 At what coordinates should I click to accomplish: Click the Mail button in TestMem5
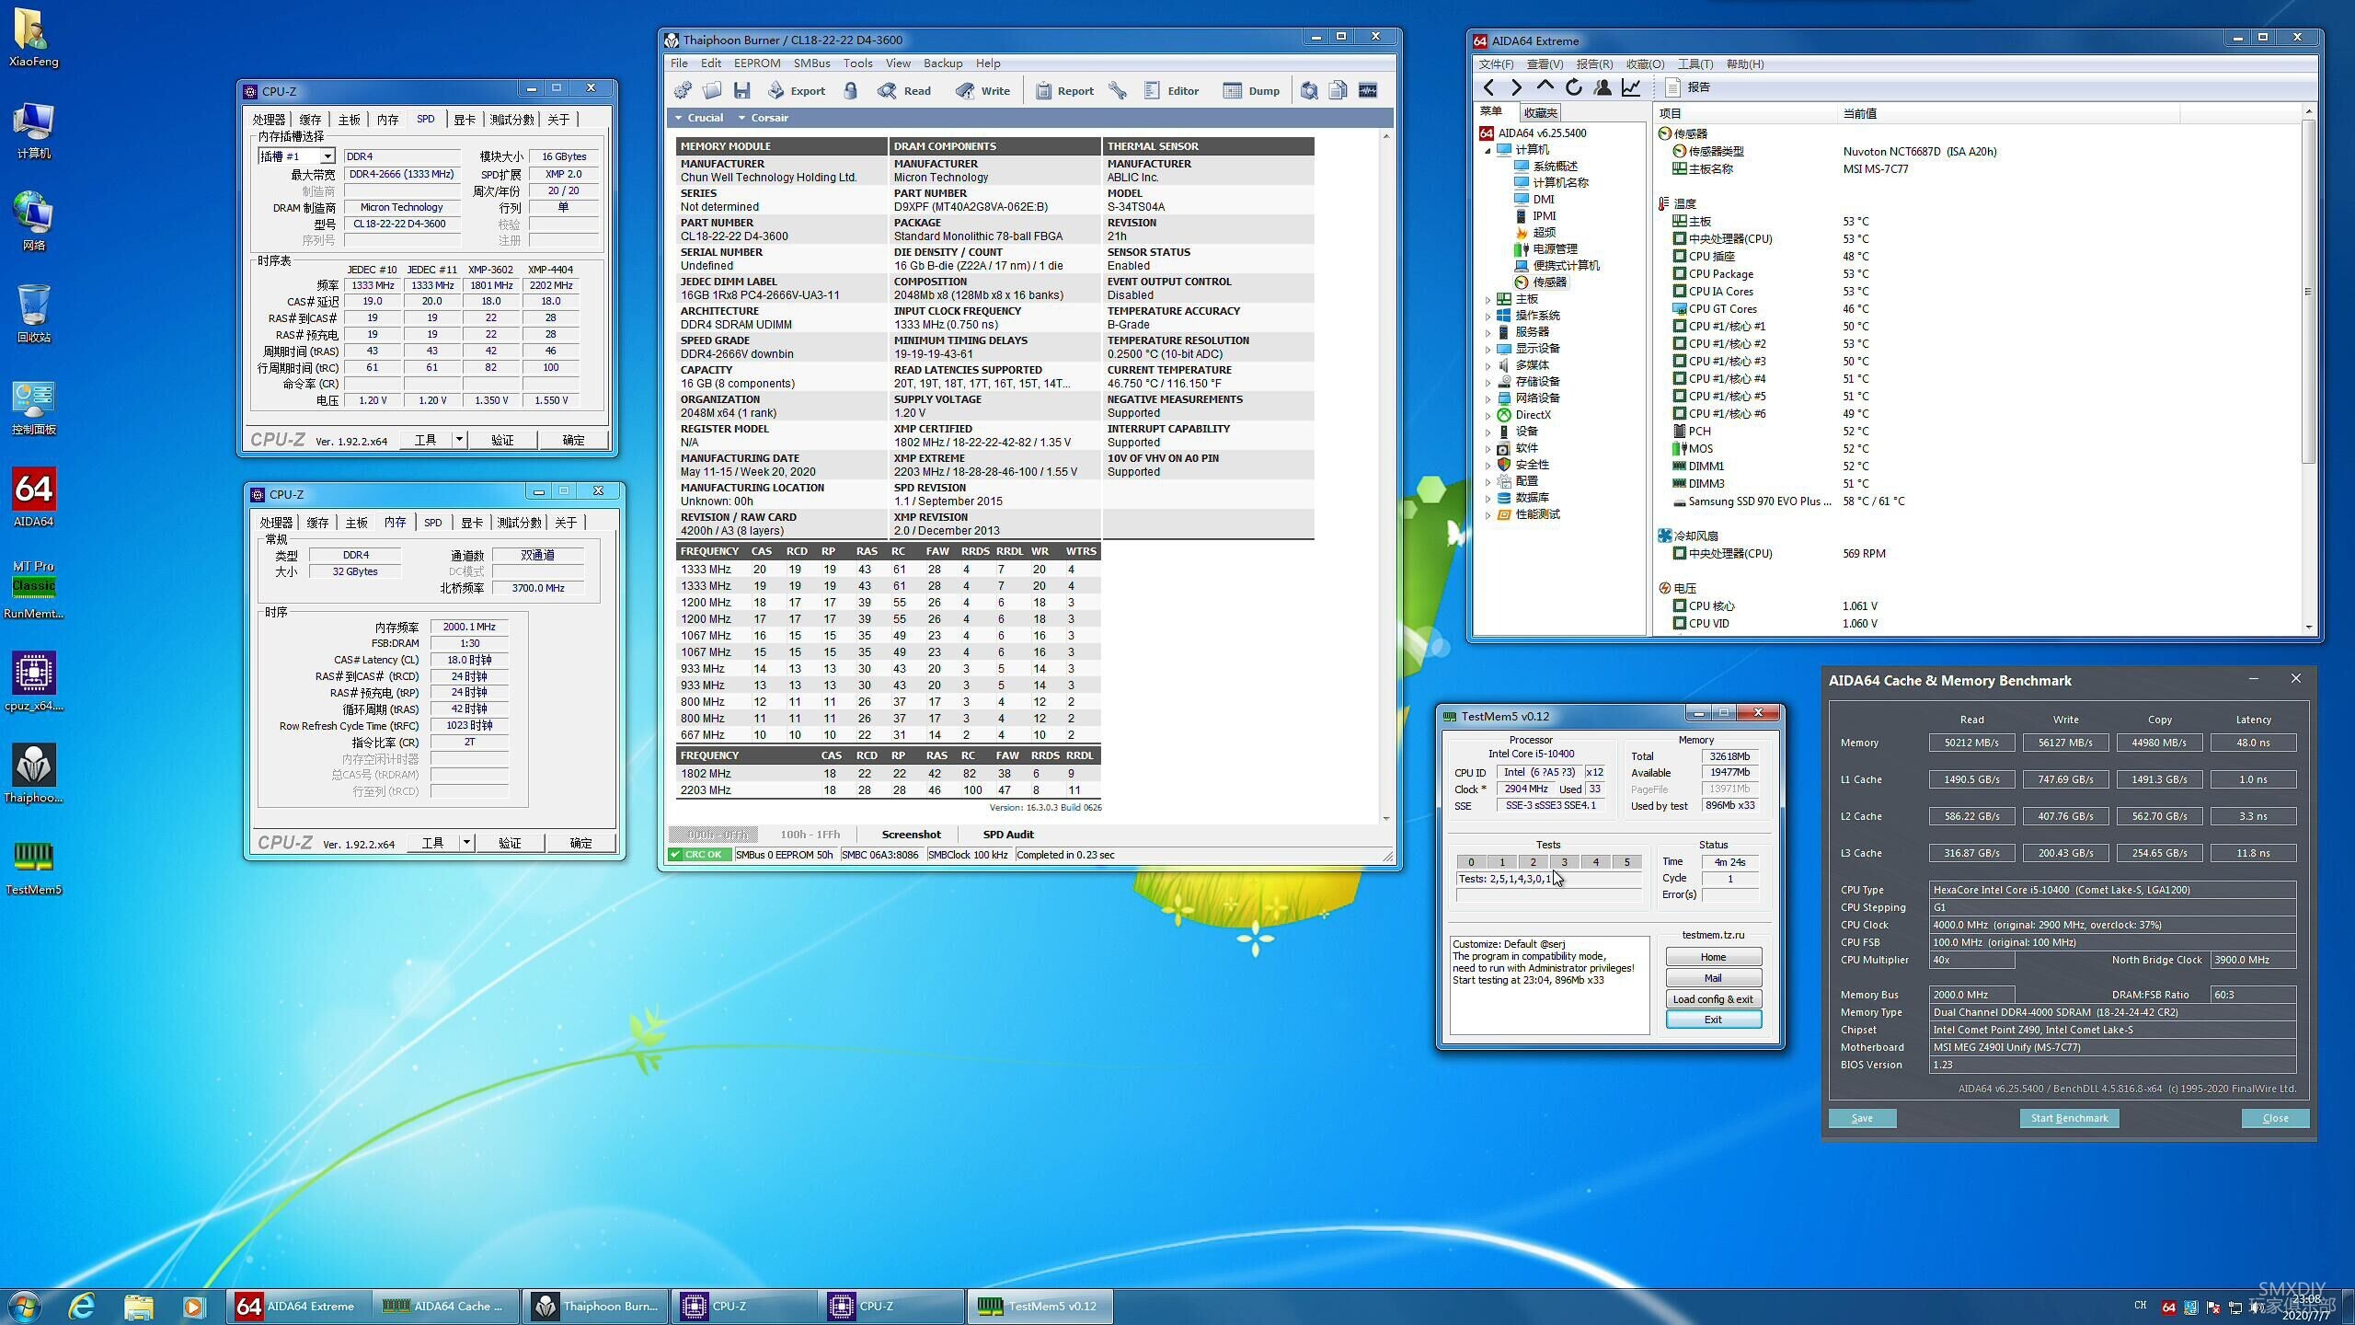coord(1713,978)
